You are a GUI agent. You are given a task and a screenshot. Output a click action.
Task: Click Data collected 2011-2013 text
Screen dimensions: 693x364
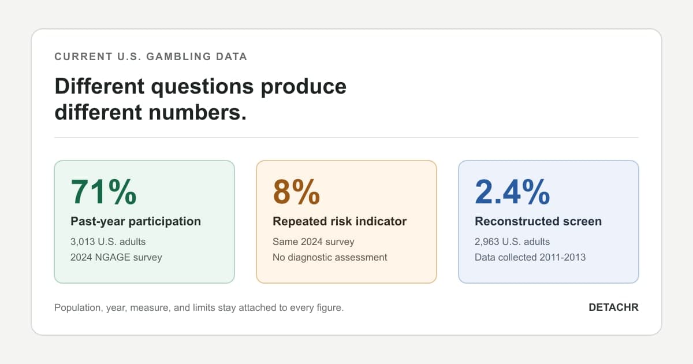point(530,257)
